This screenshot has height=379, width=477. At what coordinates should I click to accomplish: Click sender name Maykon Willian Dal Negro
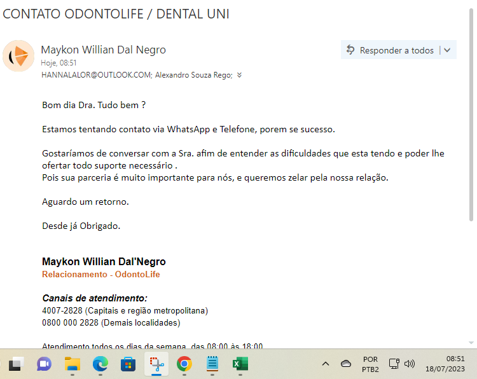click(103, 50)
